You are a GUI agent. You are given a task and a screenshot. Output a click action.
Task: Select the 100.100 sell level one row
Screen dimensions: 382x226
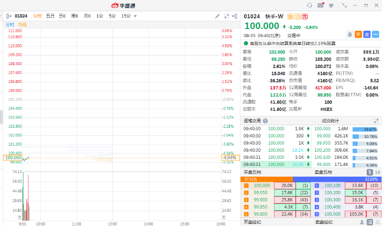(x=346, y=186)
